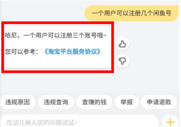Click the reply line 哈尼，一个用户可以注册三个账号哦
This screenshot has height=127, width=181.
(56, 35)
